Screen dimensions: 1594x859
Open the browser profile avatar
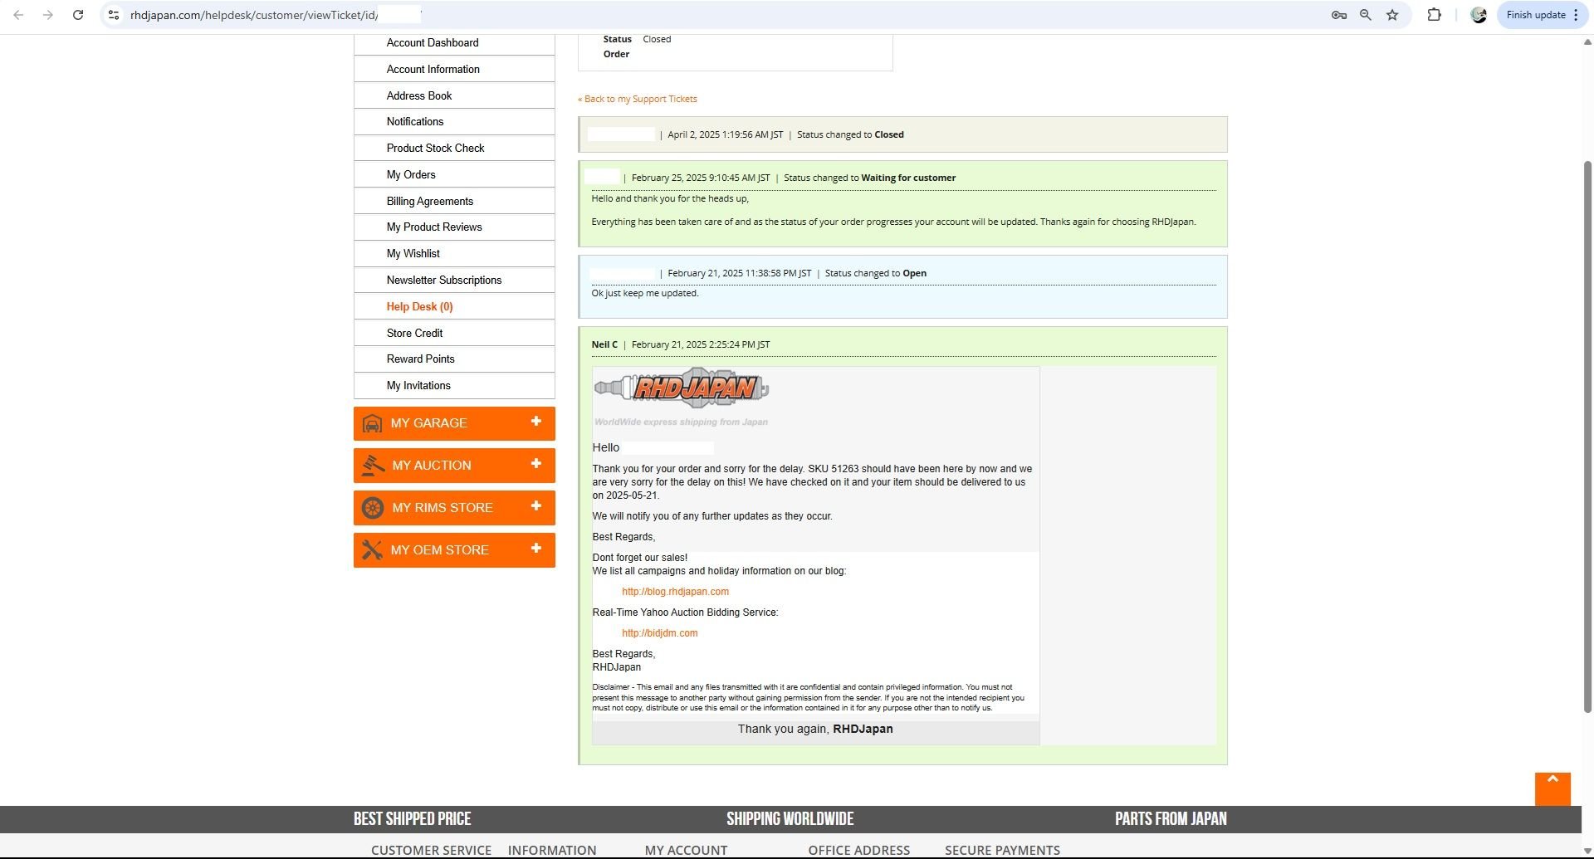pyautogui.click(x=1479, y=15)
